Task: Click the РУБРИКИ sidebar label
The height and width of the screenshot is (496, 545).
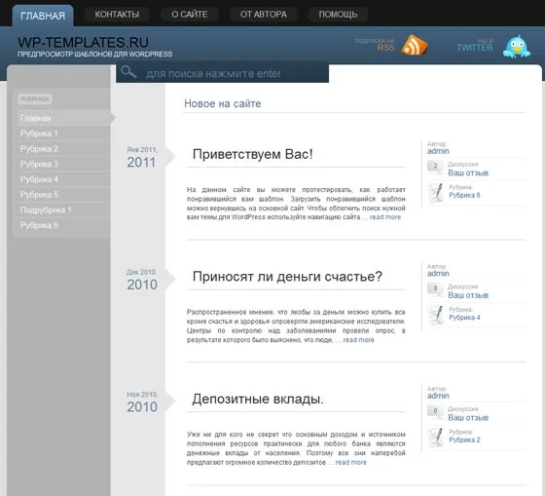Action: click(x=34, y=99)
